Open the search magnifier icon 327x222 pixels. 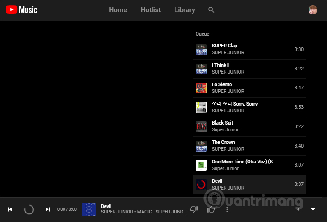[x=211, y=9]
